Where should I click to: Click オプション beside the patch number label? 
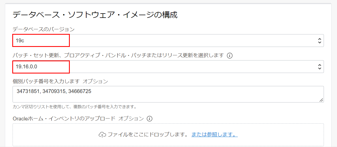pos(95,81)
